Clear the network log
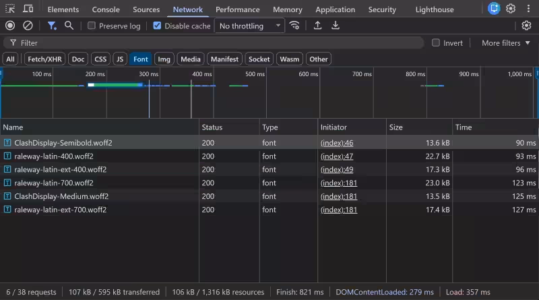This screenshot has height=300, width=539. [x=28, y=26]
